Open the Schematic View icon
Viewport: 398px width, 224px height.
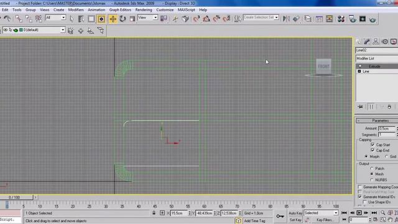pyautogui.click(x=329, y=19)
